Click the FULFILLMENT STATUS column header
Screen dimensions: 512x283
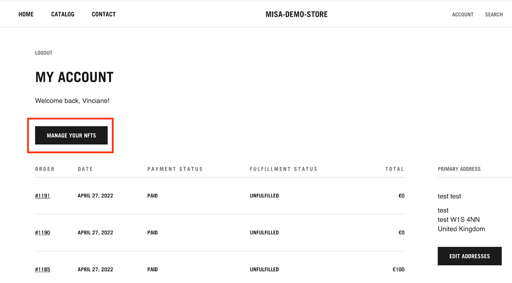click(x=284, y=169)
